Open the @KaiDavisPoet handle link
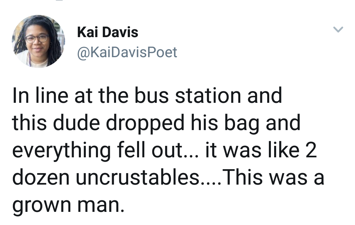This screenshot has width=355, height=225. click(127, 53)
